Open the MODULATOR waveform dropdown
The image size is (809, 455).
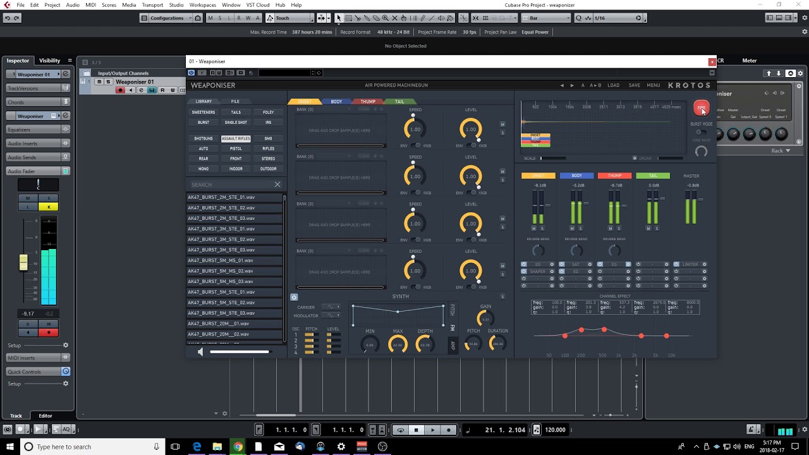(331, 315)
